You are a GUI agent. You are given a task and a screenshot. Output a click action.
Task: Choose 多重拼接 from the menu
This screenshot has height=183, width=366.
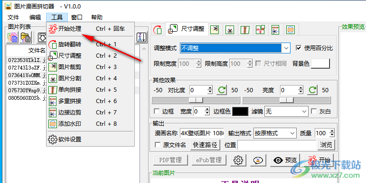[90, 101]
